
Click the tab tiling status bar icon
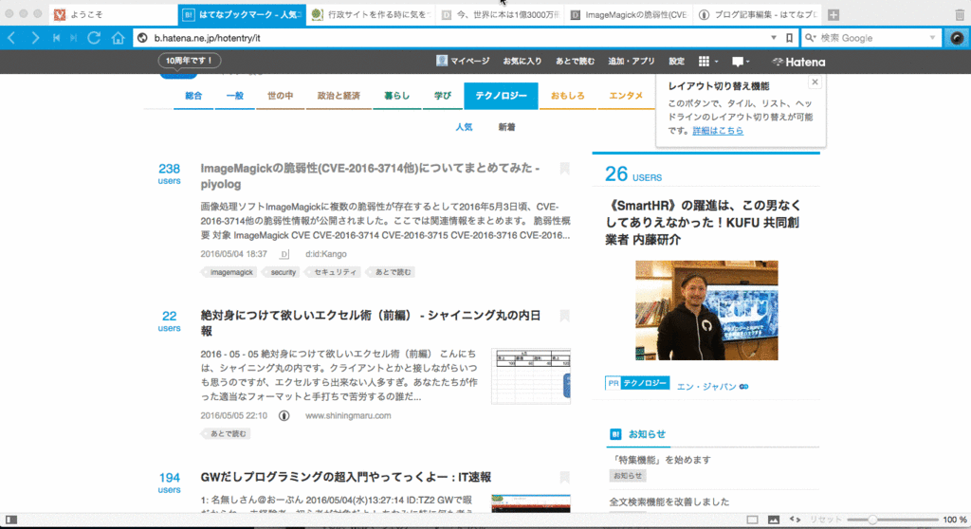pyautogui.click(x=752, y=520)
